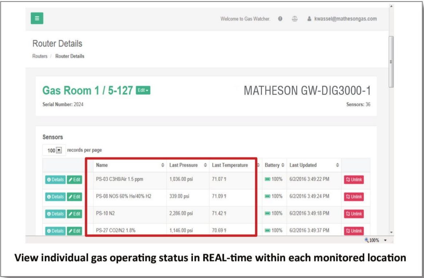
Task: Click the vertical page scrollbar thumb
Action: pyautogui.click(x=391, y=62)
